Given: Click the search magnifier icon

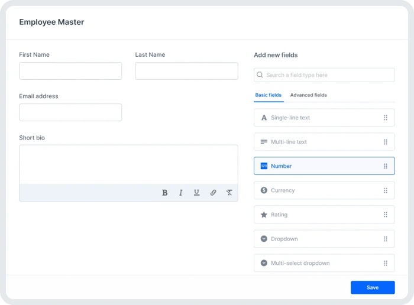Looking at the screenshot, I should pos(260,75).
